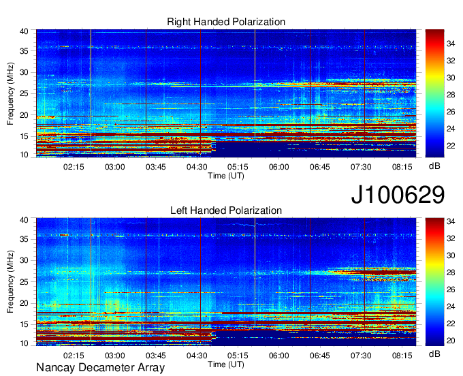Click the 34 dB value on Left Handed colorbar
The image size is (463, 376).
coord(451,221)
